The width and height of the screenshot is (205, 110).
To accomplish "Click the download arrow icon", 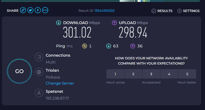I will (59, 23).
